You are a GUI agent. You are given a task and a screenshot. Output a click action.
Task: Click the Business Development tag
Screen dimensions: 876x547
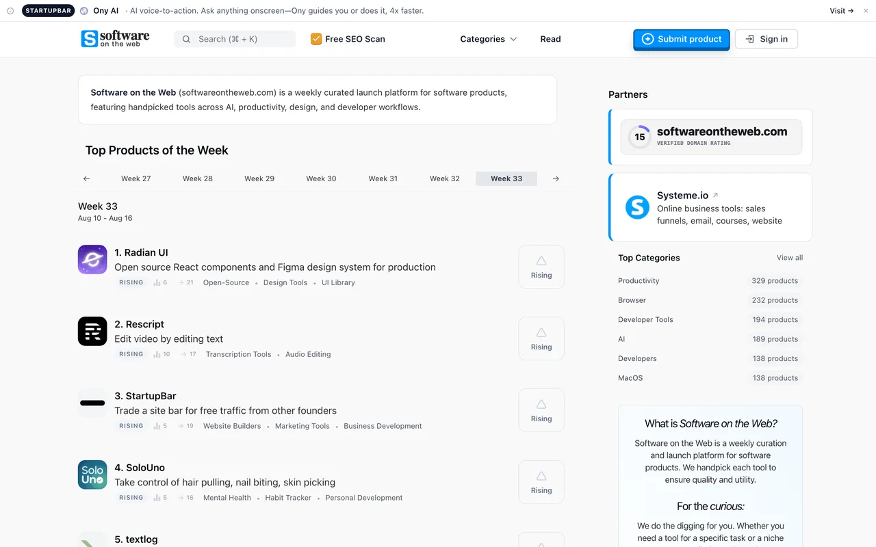pyautogui.click(x=383, y=426)
